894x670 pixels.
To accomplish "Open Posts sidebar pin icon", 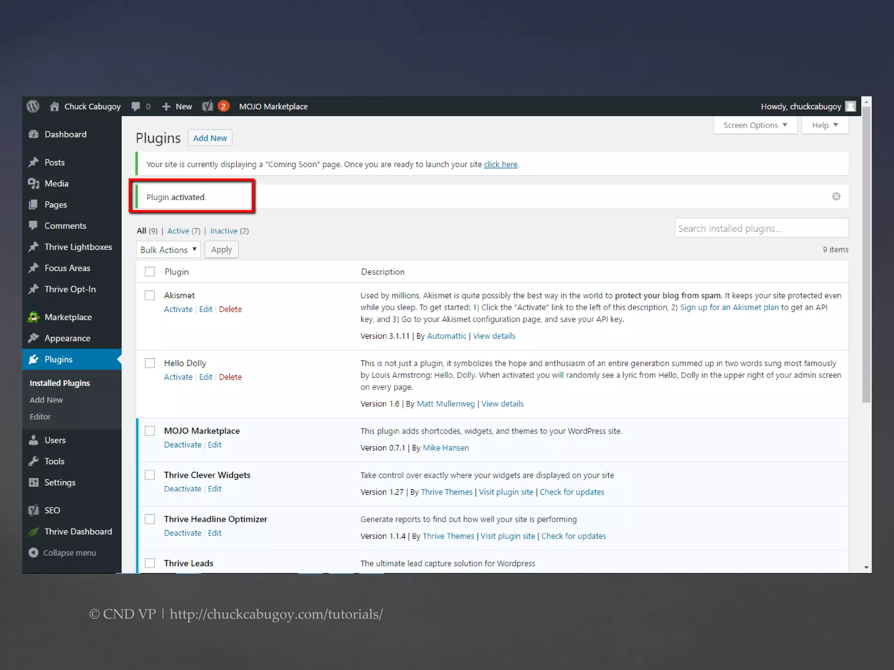I will (34, 162).
